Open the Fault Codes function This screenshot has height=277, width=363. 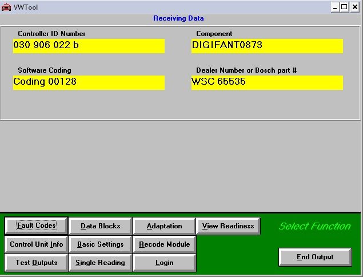click(x=37, y=225)
